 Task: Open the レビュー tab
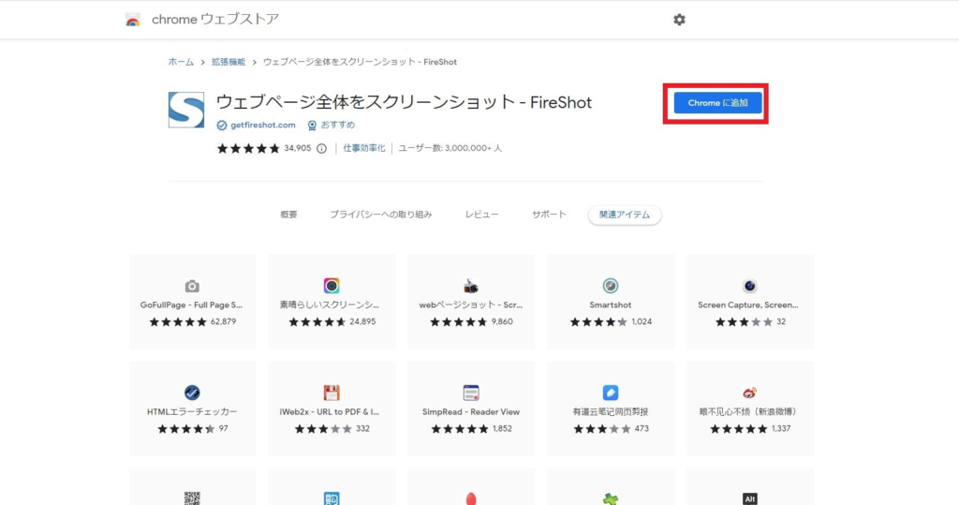[482, 215]
